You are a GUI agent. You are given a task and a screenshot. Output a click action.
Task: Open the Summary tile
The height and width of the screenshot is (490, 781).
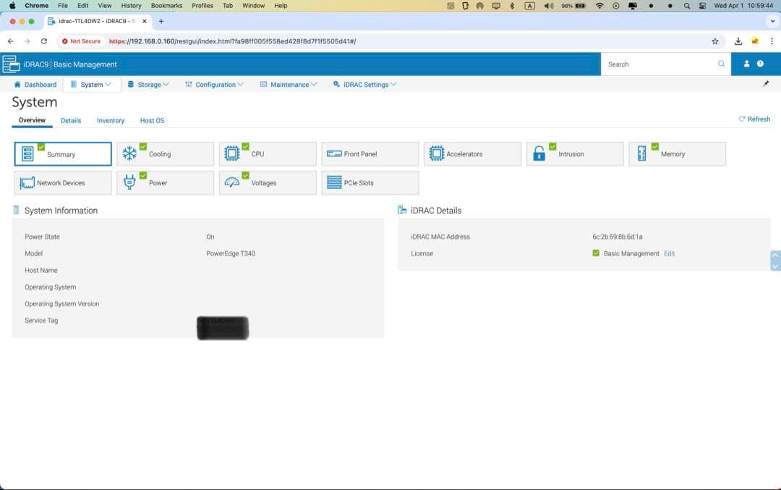[63, 154]
